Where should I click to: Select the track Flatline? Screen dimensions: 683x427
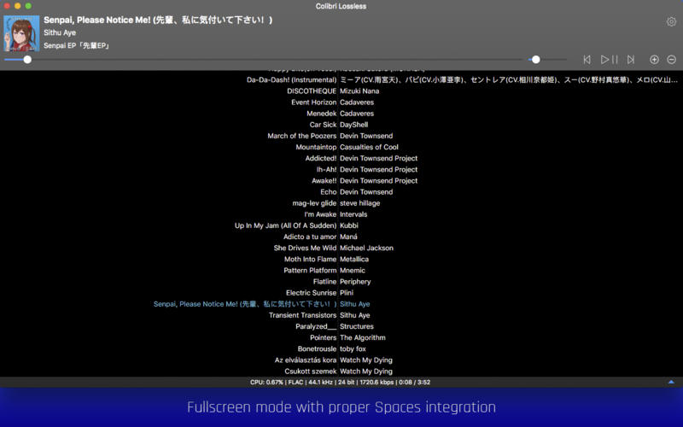click(324, 282)
